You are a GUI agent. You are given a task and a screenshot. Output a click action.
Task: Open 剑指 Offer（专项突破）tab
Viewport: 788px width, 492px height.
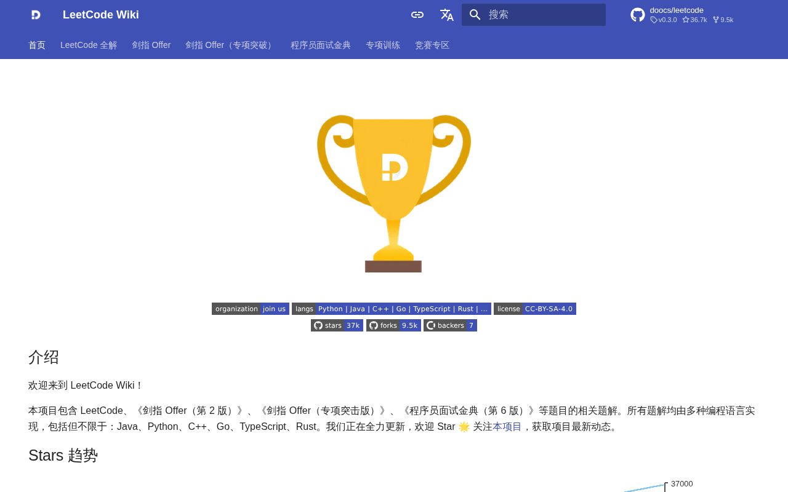(x=231, y=45)
